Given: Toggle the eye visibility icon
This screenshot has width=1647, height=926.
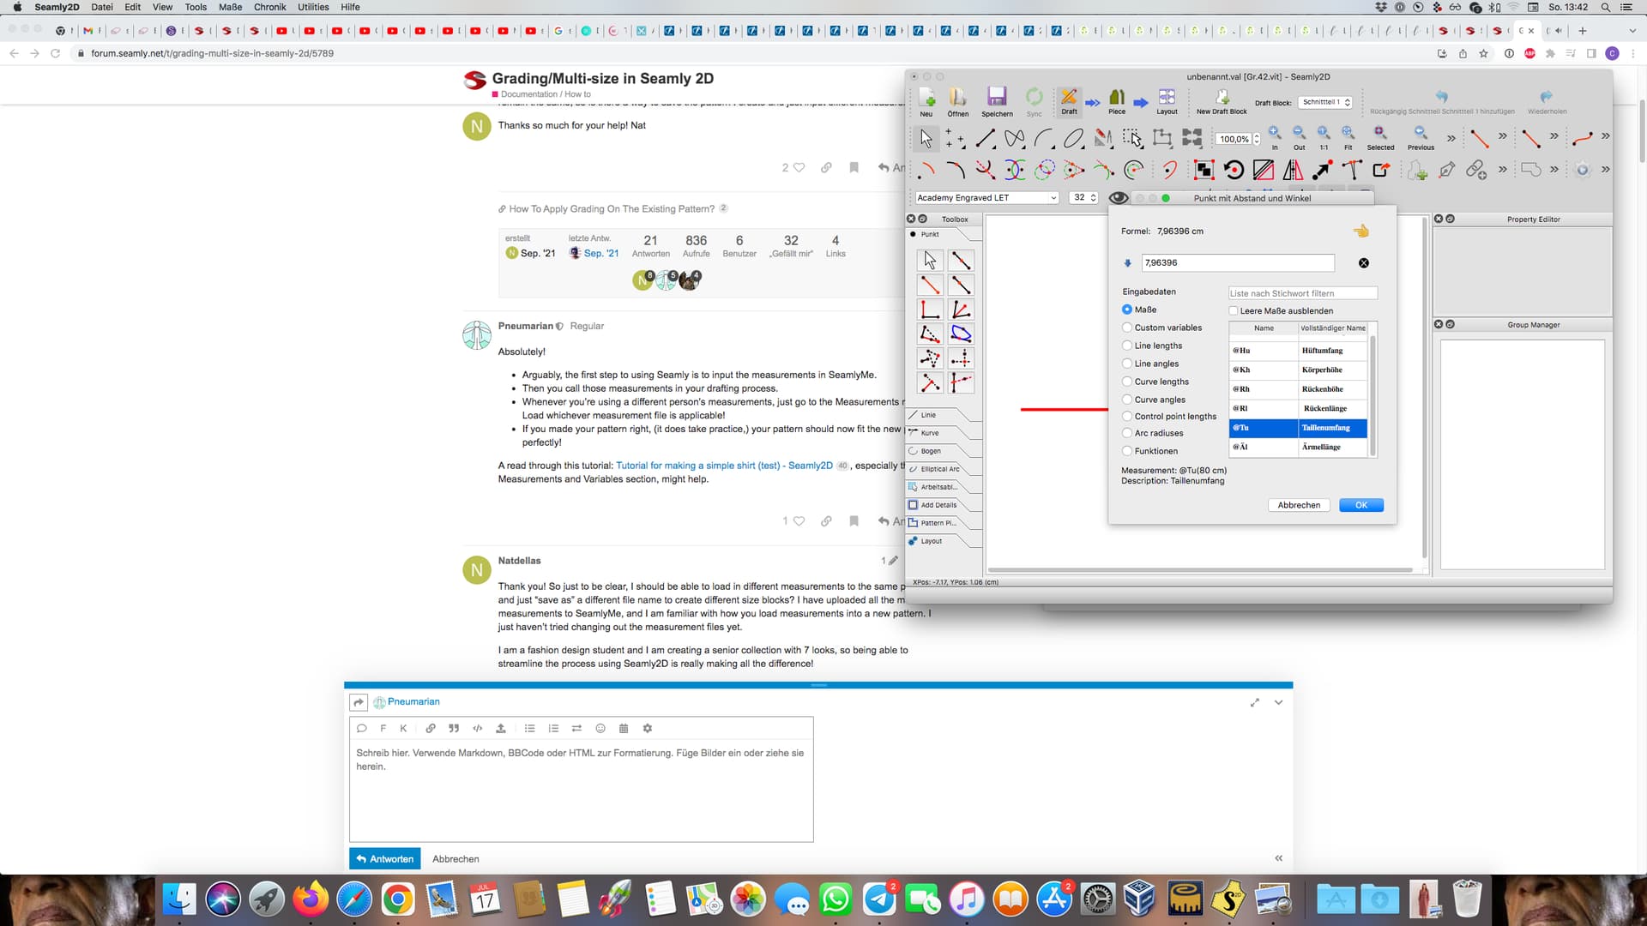Looking at the screenshot, I should tap(1118, 198).
